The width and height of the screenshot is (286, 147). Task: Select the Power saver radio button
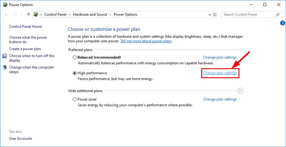pyautogui.click(x=74, y=100)
